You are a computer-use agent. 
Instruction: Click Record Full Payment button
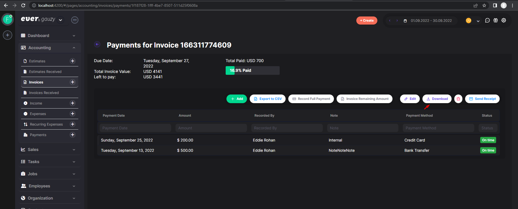(311, 99)
